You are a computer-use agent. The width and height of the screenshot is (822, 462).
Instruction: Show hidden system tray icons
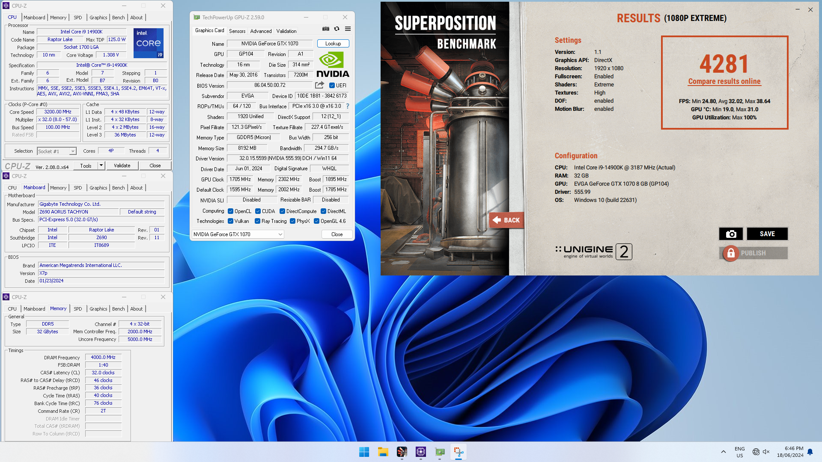pos(724,452)
